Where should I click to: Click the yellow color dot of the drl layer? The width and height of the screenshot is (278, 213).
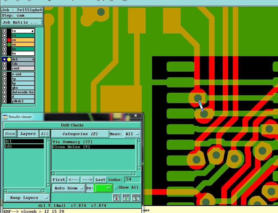9,59
